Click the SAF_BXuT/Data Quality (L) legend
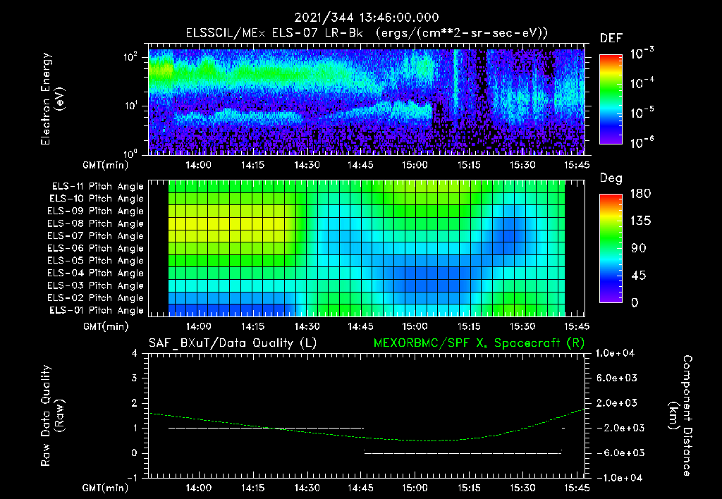The height and width of the screenshot is (499, 722). point(233,343)
